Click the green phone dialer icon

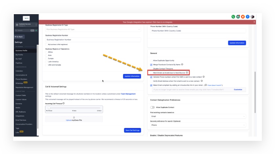click(x=233, y=17)
